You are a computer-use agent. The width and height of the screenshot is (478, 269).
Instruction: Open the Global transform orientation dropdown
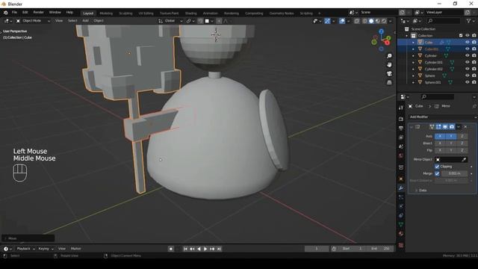(170, 21)
